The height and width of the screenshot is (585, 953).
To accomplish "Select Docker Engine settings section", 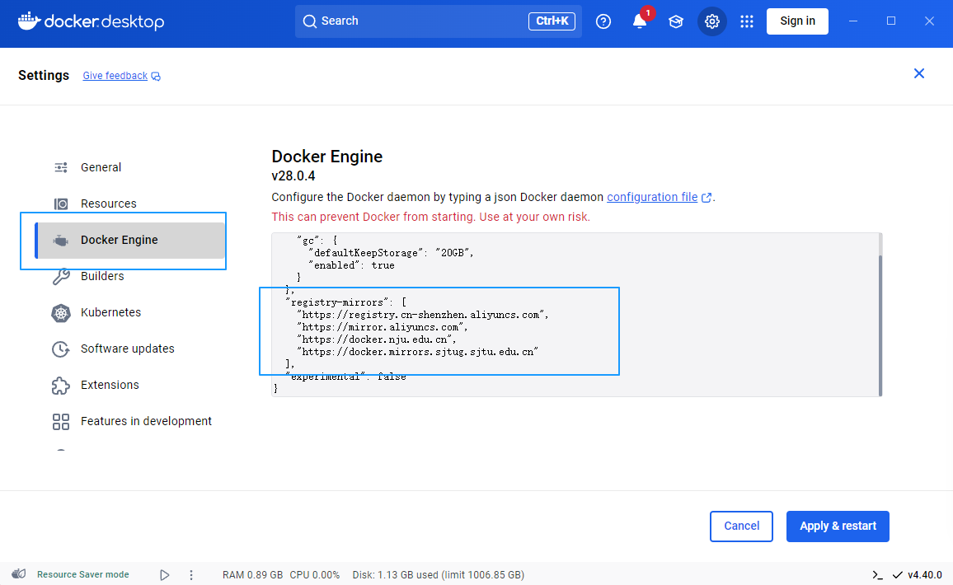I will pyautogui.click(x=130, y=241).
